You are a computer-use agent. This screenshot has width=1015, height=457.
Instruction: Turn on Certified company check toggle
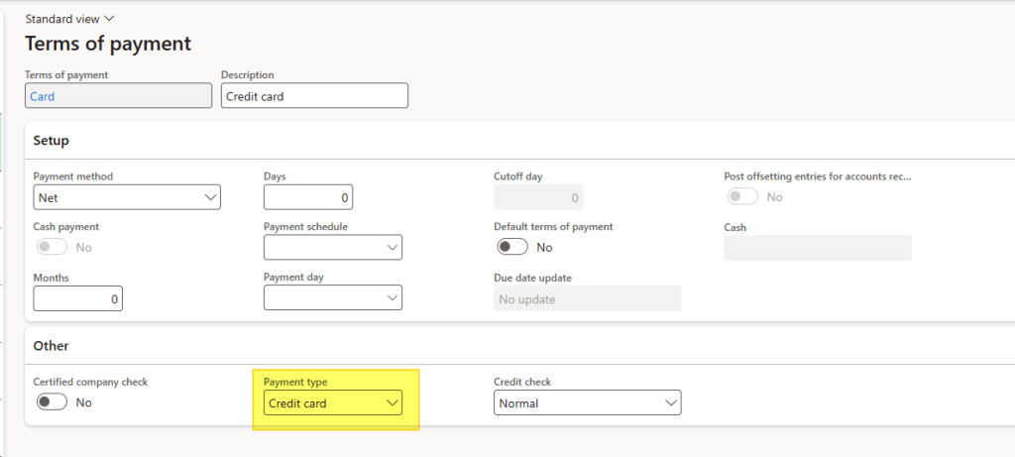[x=53, y=402]
